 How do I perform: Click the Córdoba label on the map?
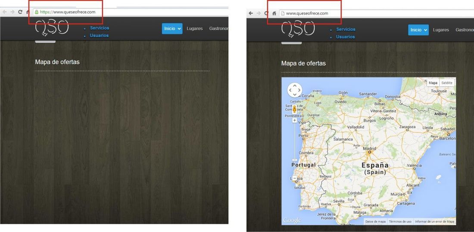coord(355,193)
